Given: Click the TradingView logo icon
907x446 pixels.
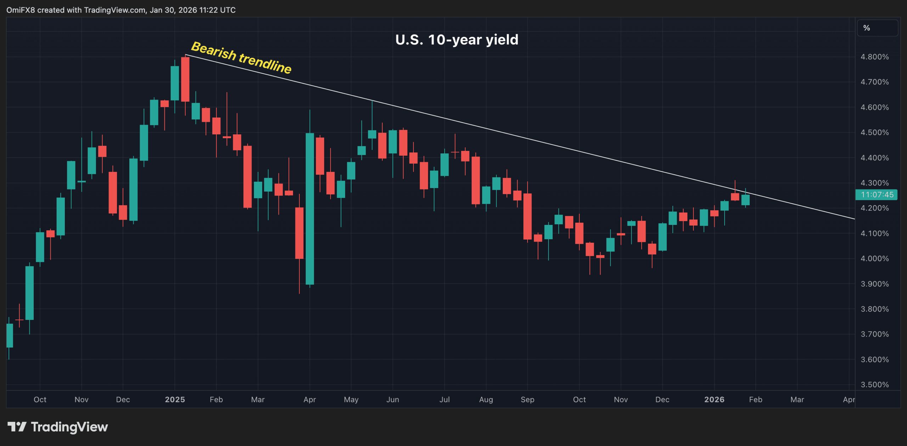Looking at the screenshot, I should (17, 427).
